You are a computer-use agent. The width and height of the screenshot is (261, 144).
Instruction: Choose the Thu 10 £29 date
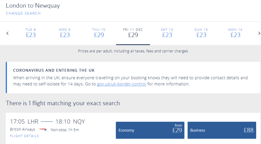tap(99, 33)
